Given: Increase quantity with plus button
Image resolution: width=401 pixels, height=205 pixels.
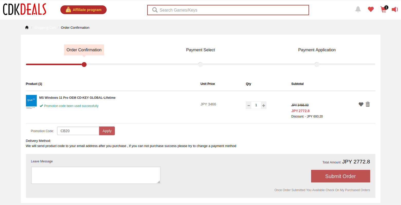Looking at the screenshot, I should [264, 105].
